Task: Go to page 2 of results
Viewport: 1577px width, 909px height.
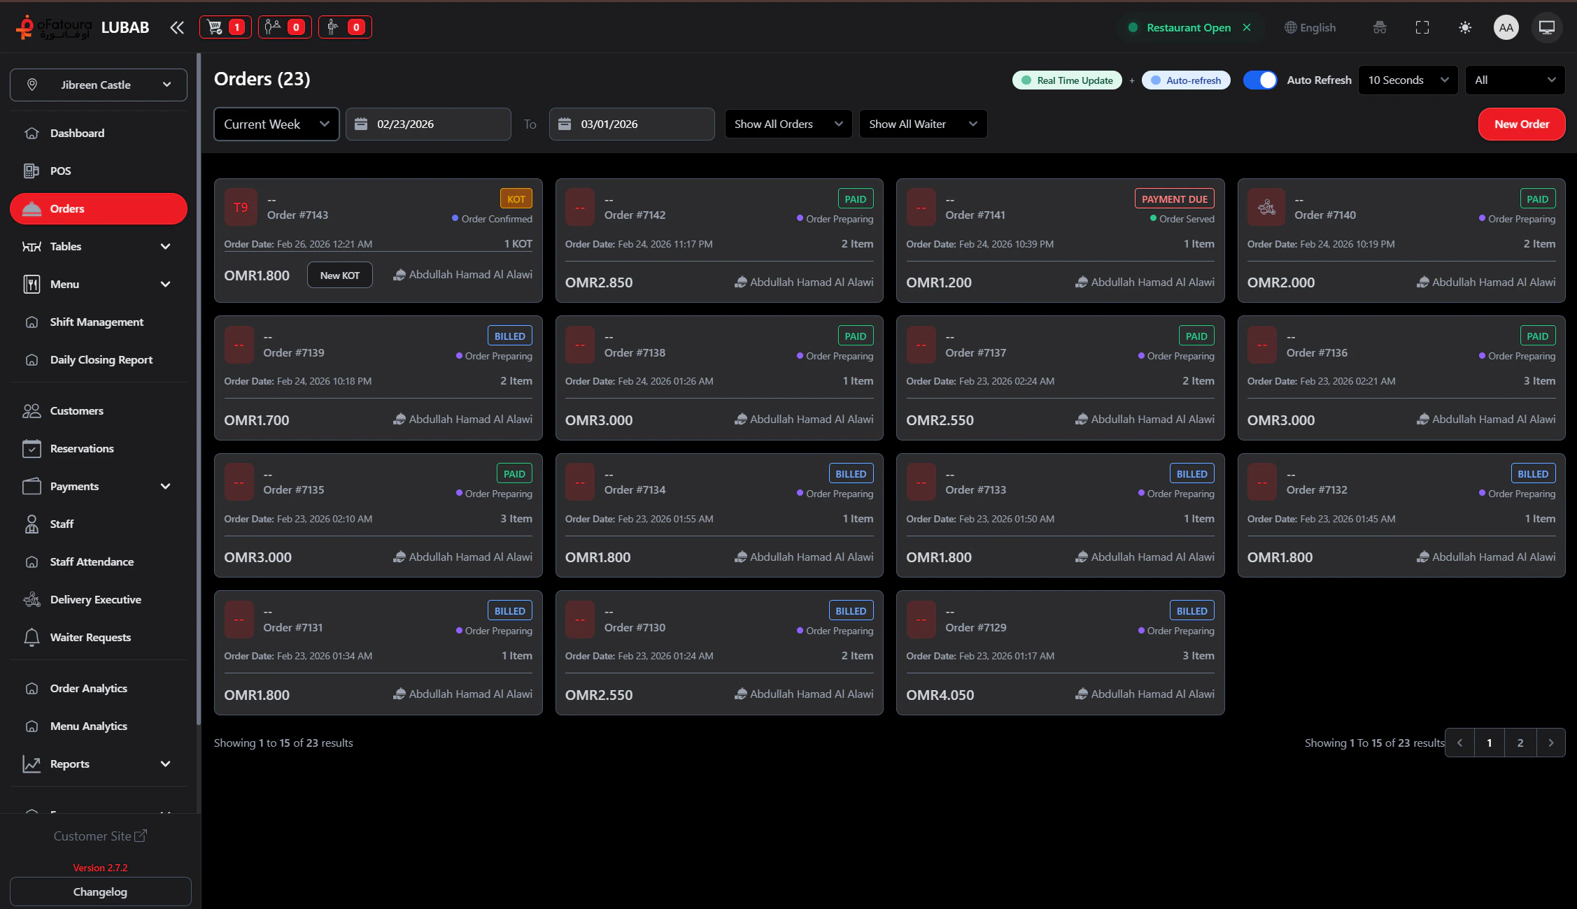Action: point(1520,743)
